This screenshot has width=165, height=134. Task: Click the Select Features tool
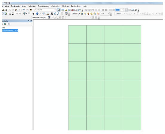pyautogui.click(x=25, y=13)
